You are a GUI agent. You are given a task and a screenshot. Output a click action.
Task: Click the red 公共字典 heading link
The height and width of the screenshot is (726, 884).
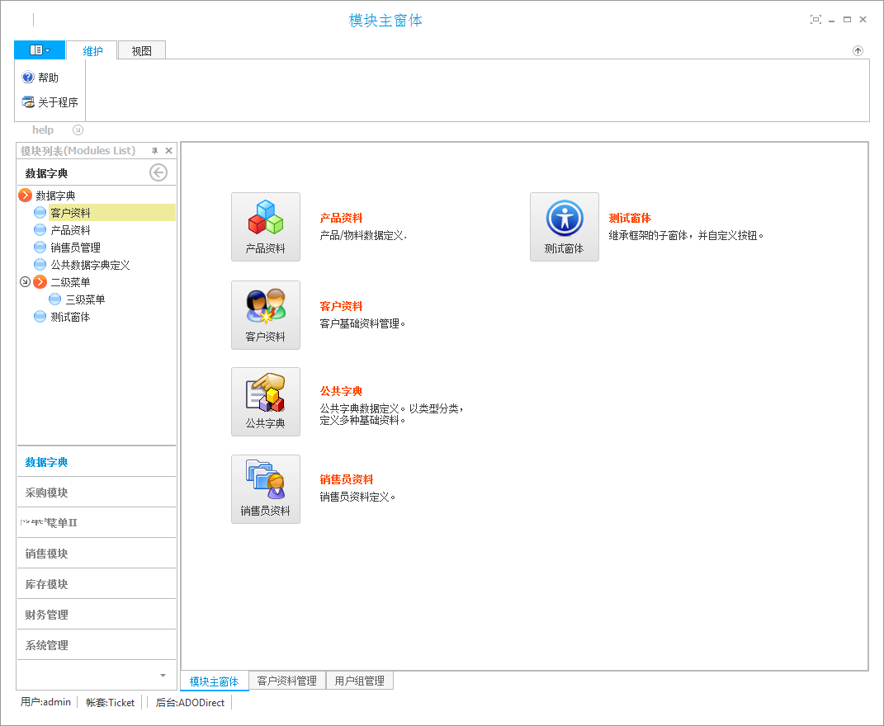pos(341,391)
